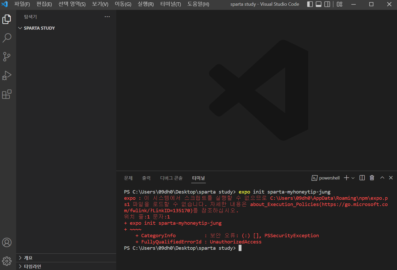Maximize the panel size chevron
The height and width of the screenshot is (270, 397).
[x=382, y=178]
